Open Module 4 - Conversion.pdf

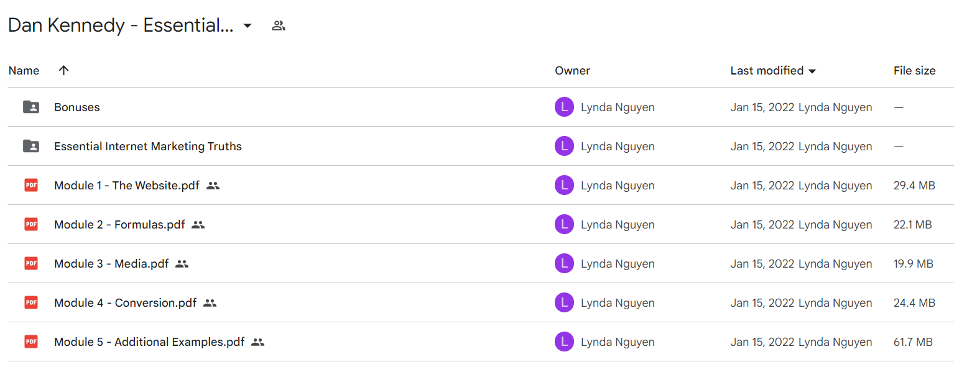(x=125, y=303)
